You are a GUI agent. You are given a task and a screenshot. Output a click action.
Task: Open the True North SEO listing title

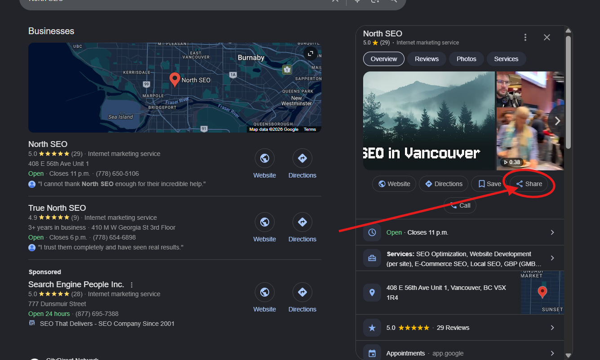tap(57, 208)
